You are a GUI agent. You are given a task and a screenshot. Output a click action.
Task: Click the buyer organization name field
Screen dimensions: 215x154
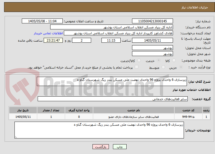click(x=112, y=27)
